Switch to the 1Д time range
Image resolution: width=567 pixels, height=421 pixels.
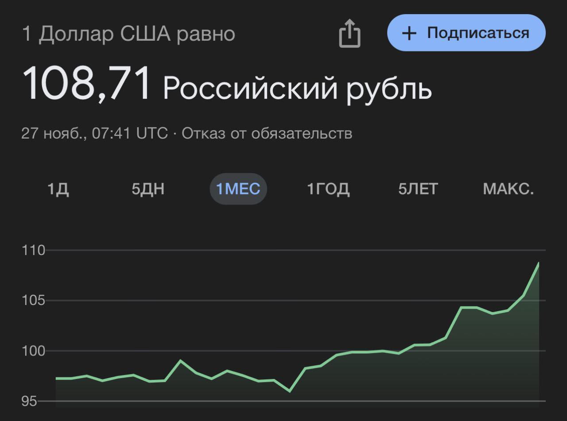coord(58,189)
